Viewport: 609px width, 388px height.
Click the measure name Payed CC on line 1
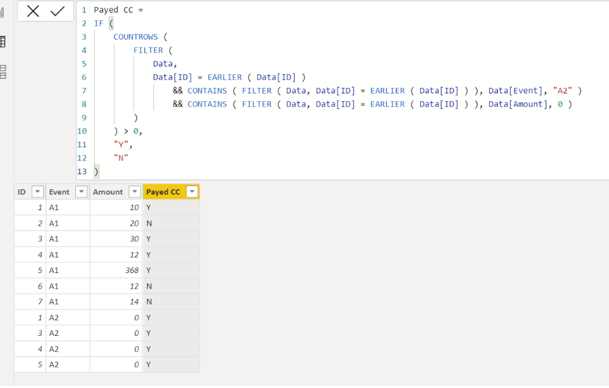(x=114, y=10)
